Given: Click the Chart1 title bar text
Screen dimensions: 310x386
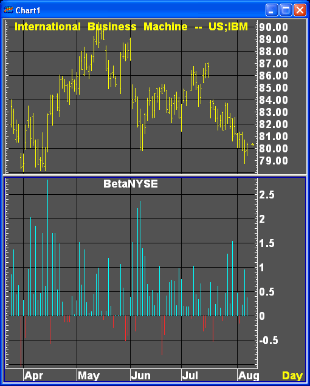Looking at the screenshot, I should [x=27, y=10].
